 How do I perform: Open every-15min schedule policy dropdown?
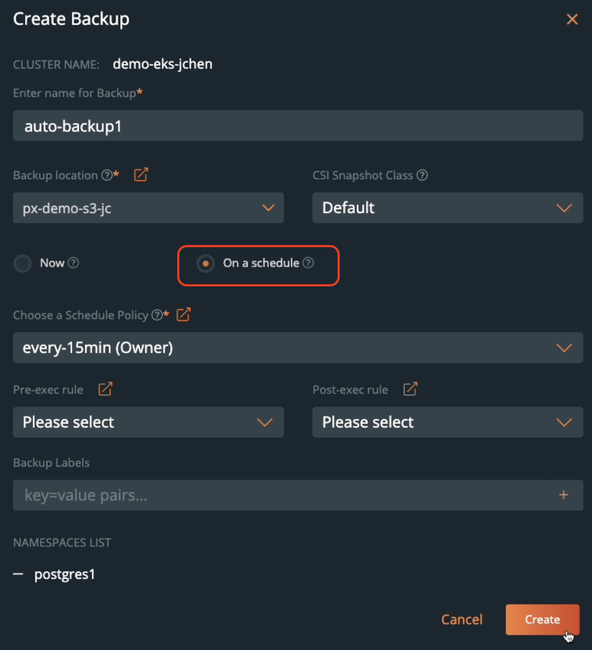[298, 348]
